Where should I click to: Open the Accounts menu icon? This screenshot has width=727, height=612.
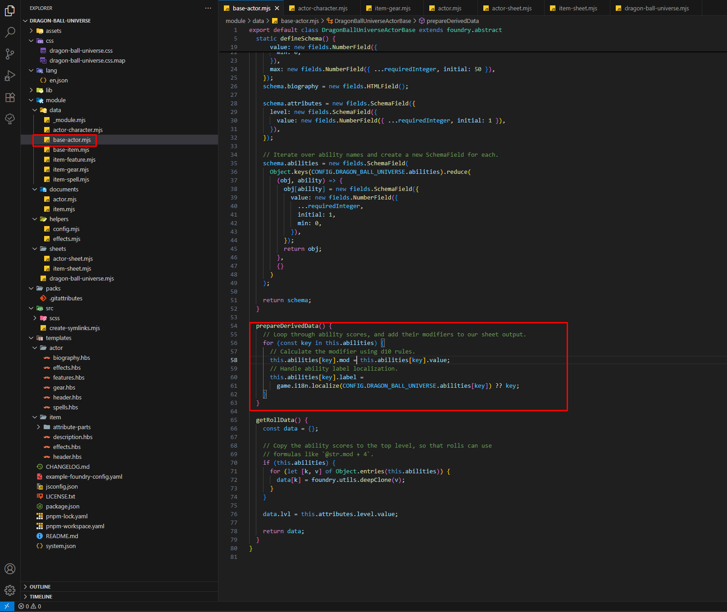[x=10, y=569]
